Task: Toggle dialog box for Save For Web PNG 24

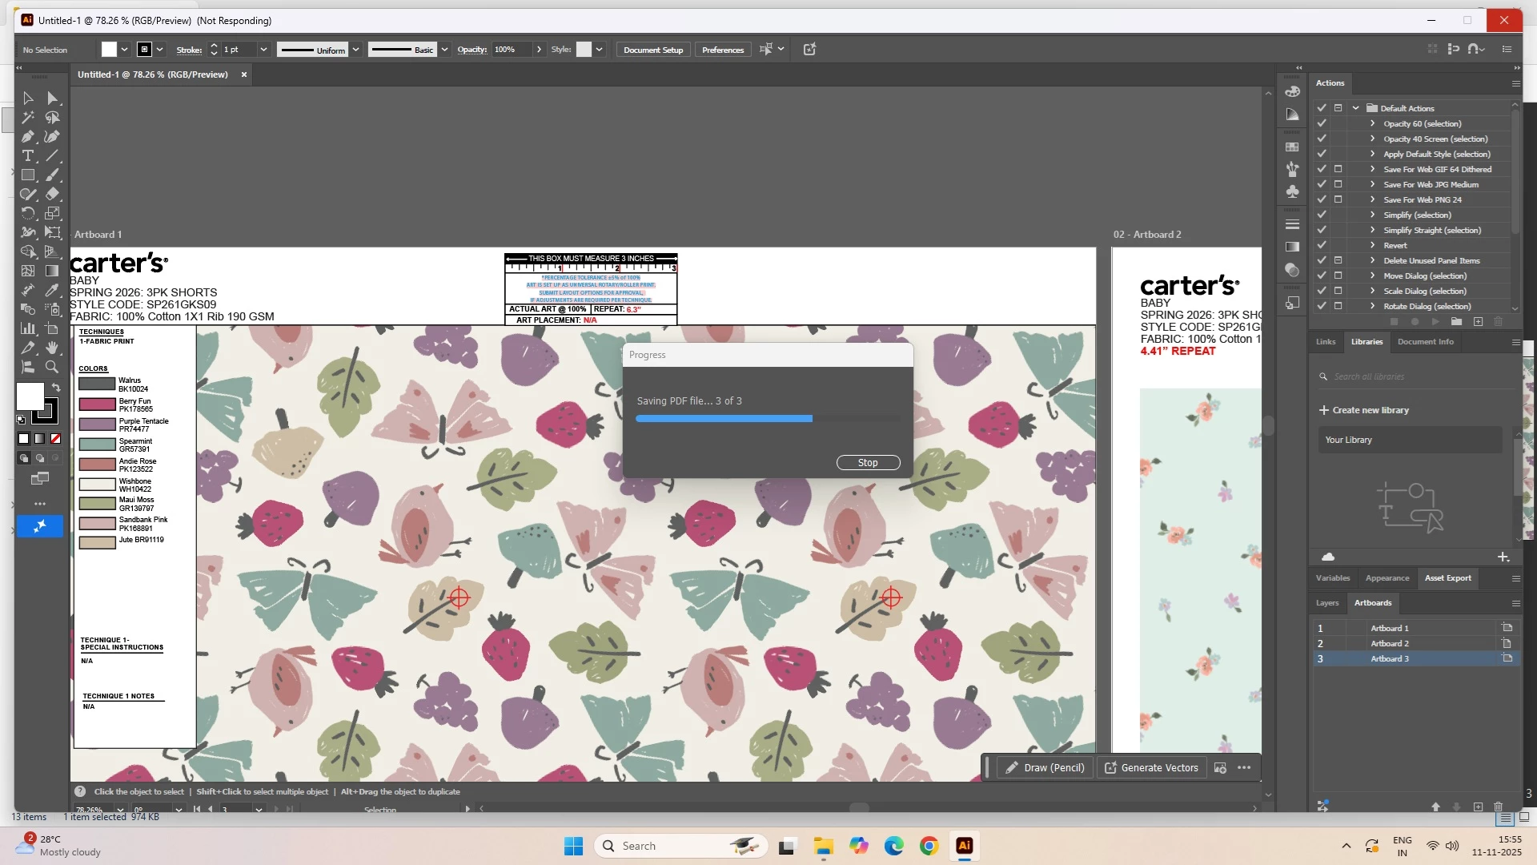Action: tap(1338, 200)
